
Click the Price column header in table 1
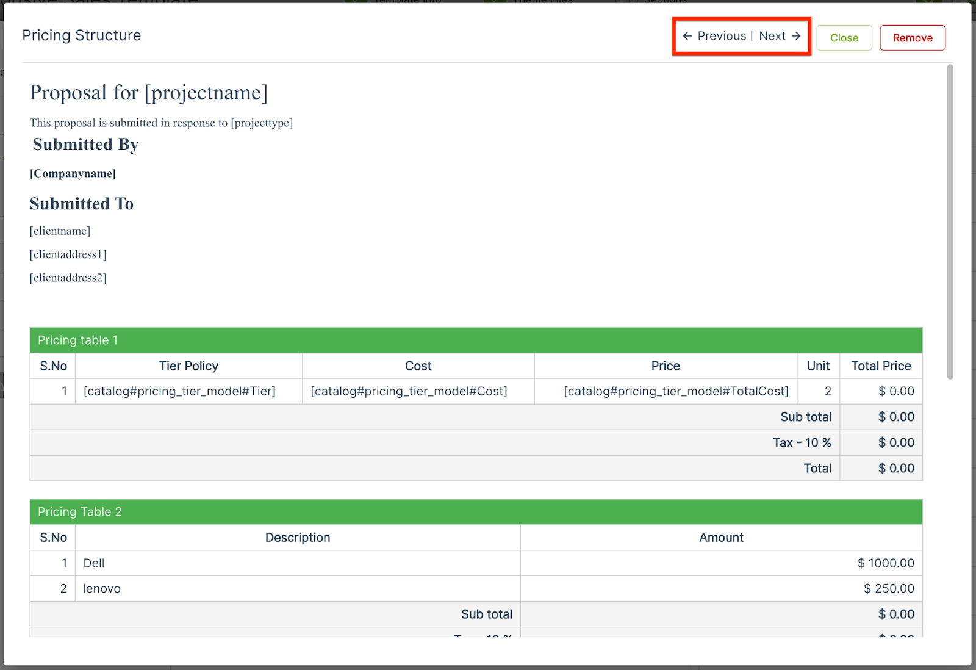666,366
